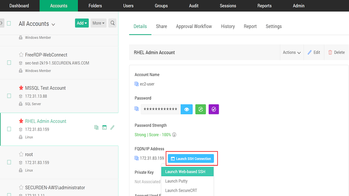Copy the ec2-user account name
349x196 pixels.
[x=136, y=84]
